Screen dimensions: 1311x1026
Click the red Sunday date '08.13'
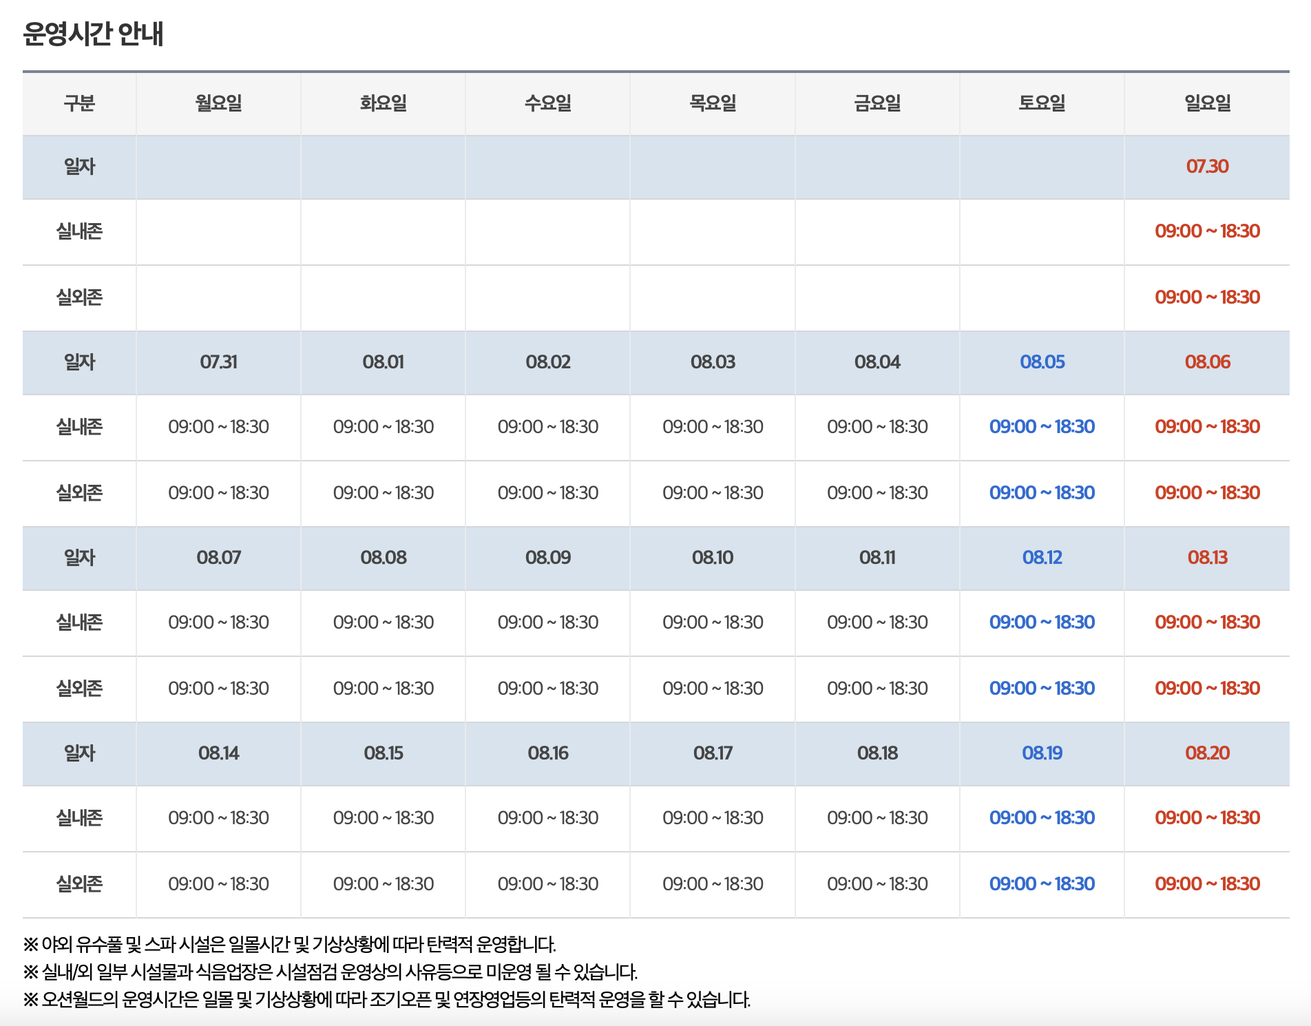point(1207,558)
